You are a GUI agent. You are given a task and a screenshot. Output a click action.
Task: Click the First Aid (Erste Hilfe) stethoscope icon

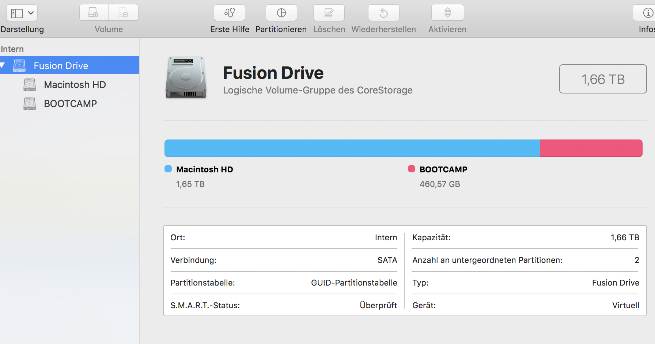point(230,13)
